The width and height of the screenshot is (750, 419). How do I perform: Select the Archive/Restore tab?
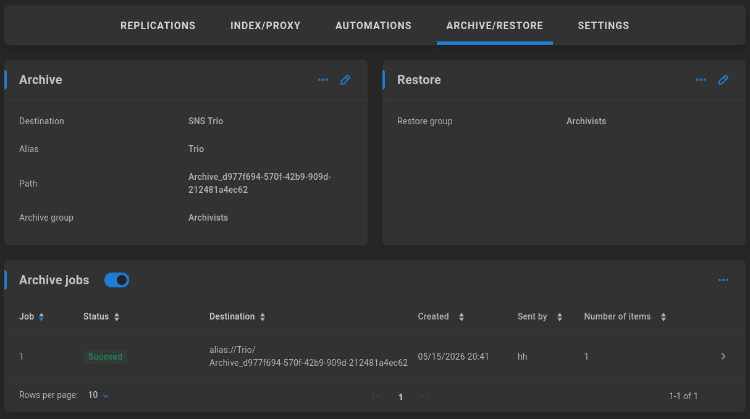pyautogui.click(x=495, y=25)
